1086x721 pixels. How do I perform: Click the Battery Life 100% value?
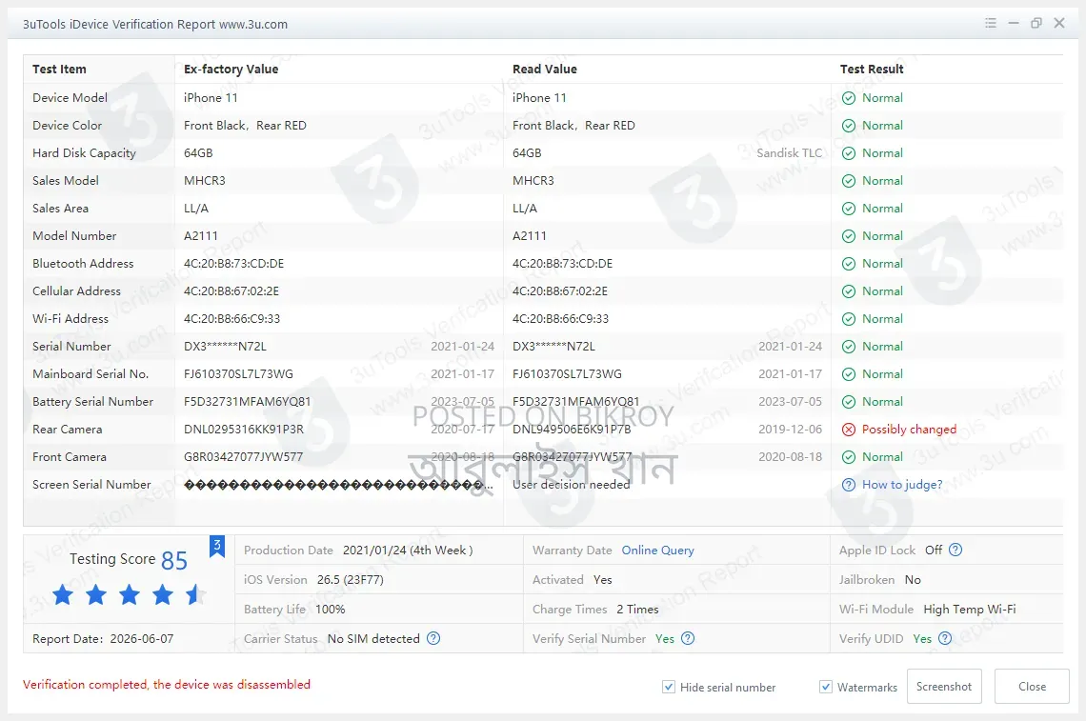click(x=331, y=610)
